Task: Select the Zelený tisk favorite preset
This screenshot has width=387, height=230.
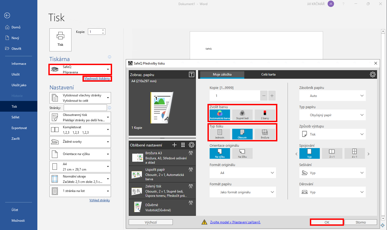Action: pos(162,191)
